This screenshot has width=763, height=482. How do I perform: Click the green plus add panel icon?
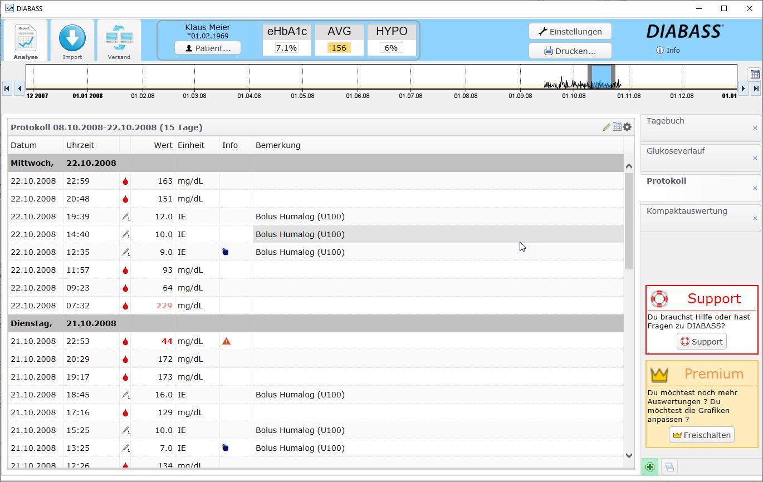coord(649,468)
